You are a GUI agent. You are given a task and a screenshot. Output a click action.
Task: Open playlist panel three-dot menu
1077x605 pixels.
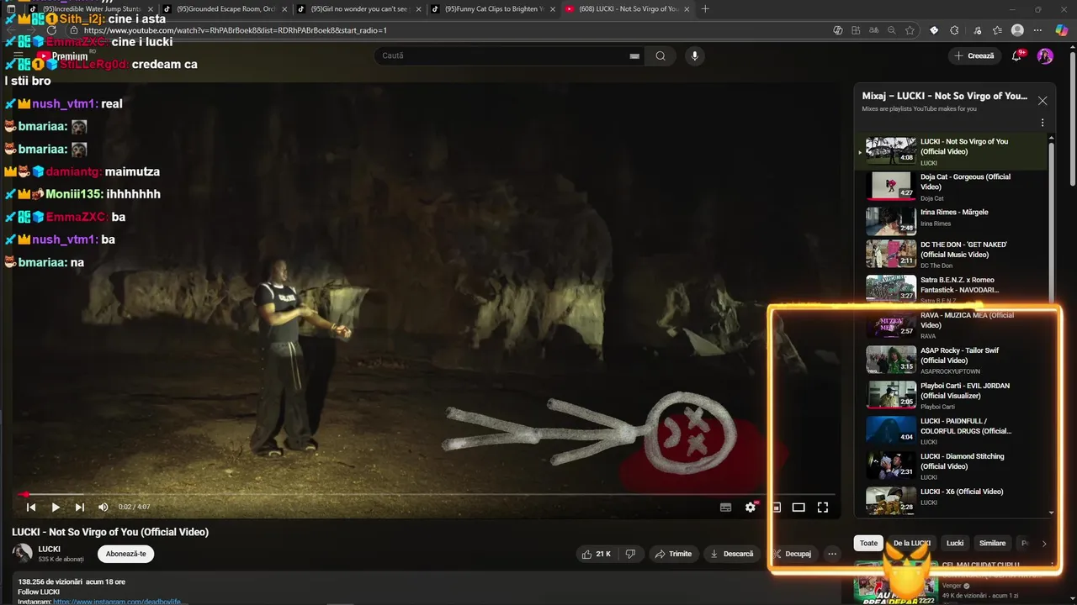(x=1043, y=123)
